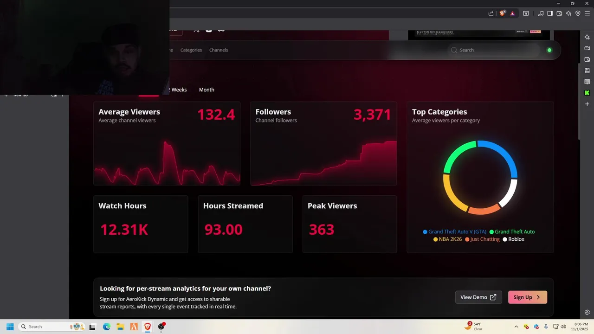This screenshot has height=334, width=594.
Task: Open the green Kick shortcut in sidebar
Action: tap(587, 93)
